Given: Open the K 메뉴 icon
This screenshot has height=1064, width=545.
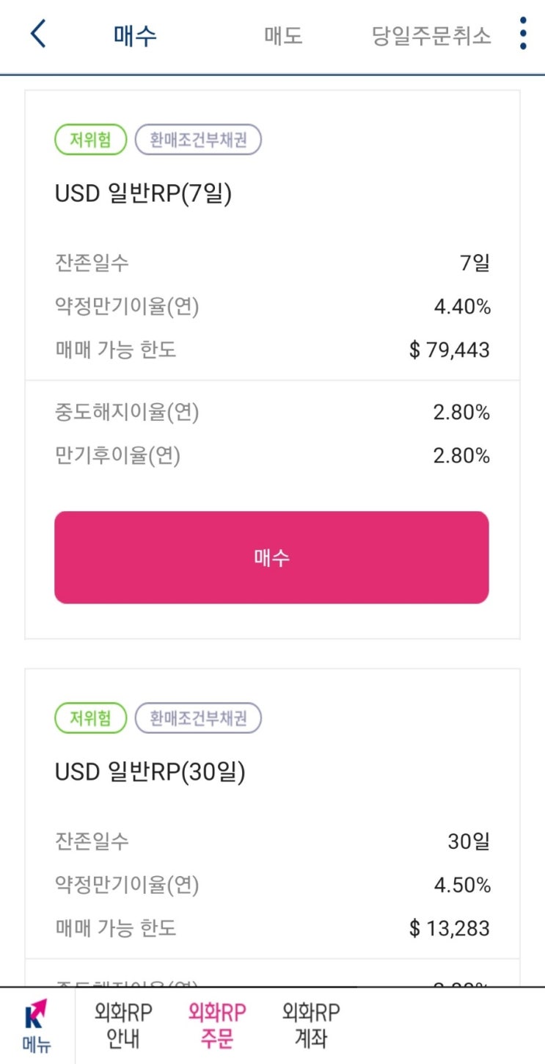Looking at the screenshot, I should [37, 1026].
